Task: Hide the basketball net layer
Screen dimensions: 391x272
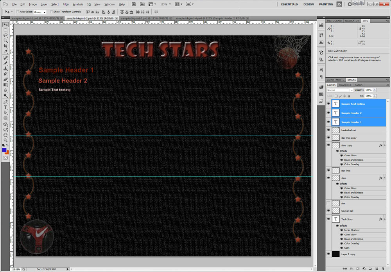Action: (x=328, y=130)
